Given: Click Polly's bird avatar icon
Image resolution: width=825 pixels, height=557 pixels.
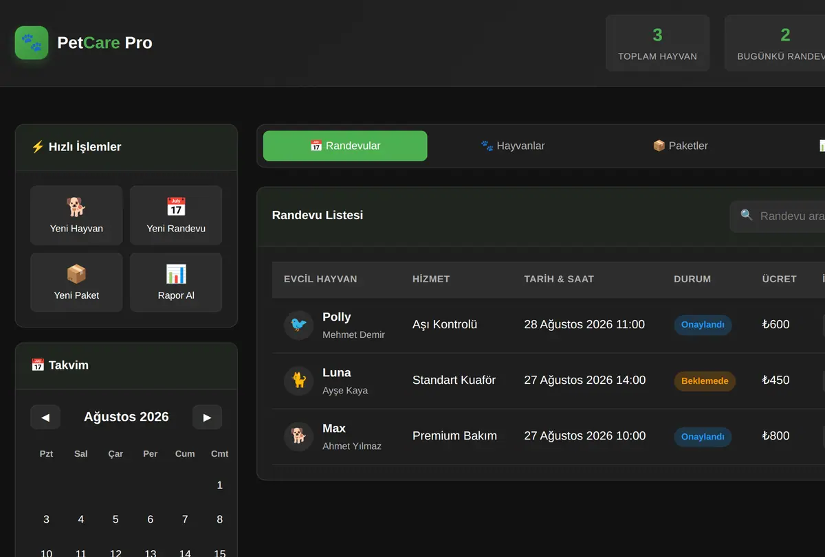Looking at the screenshot, I should click(x=299, y=325).
